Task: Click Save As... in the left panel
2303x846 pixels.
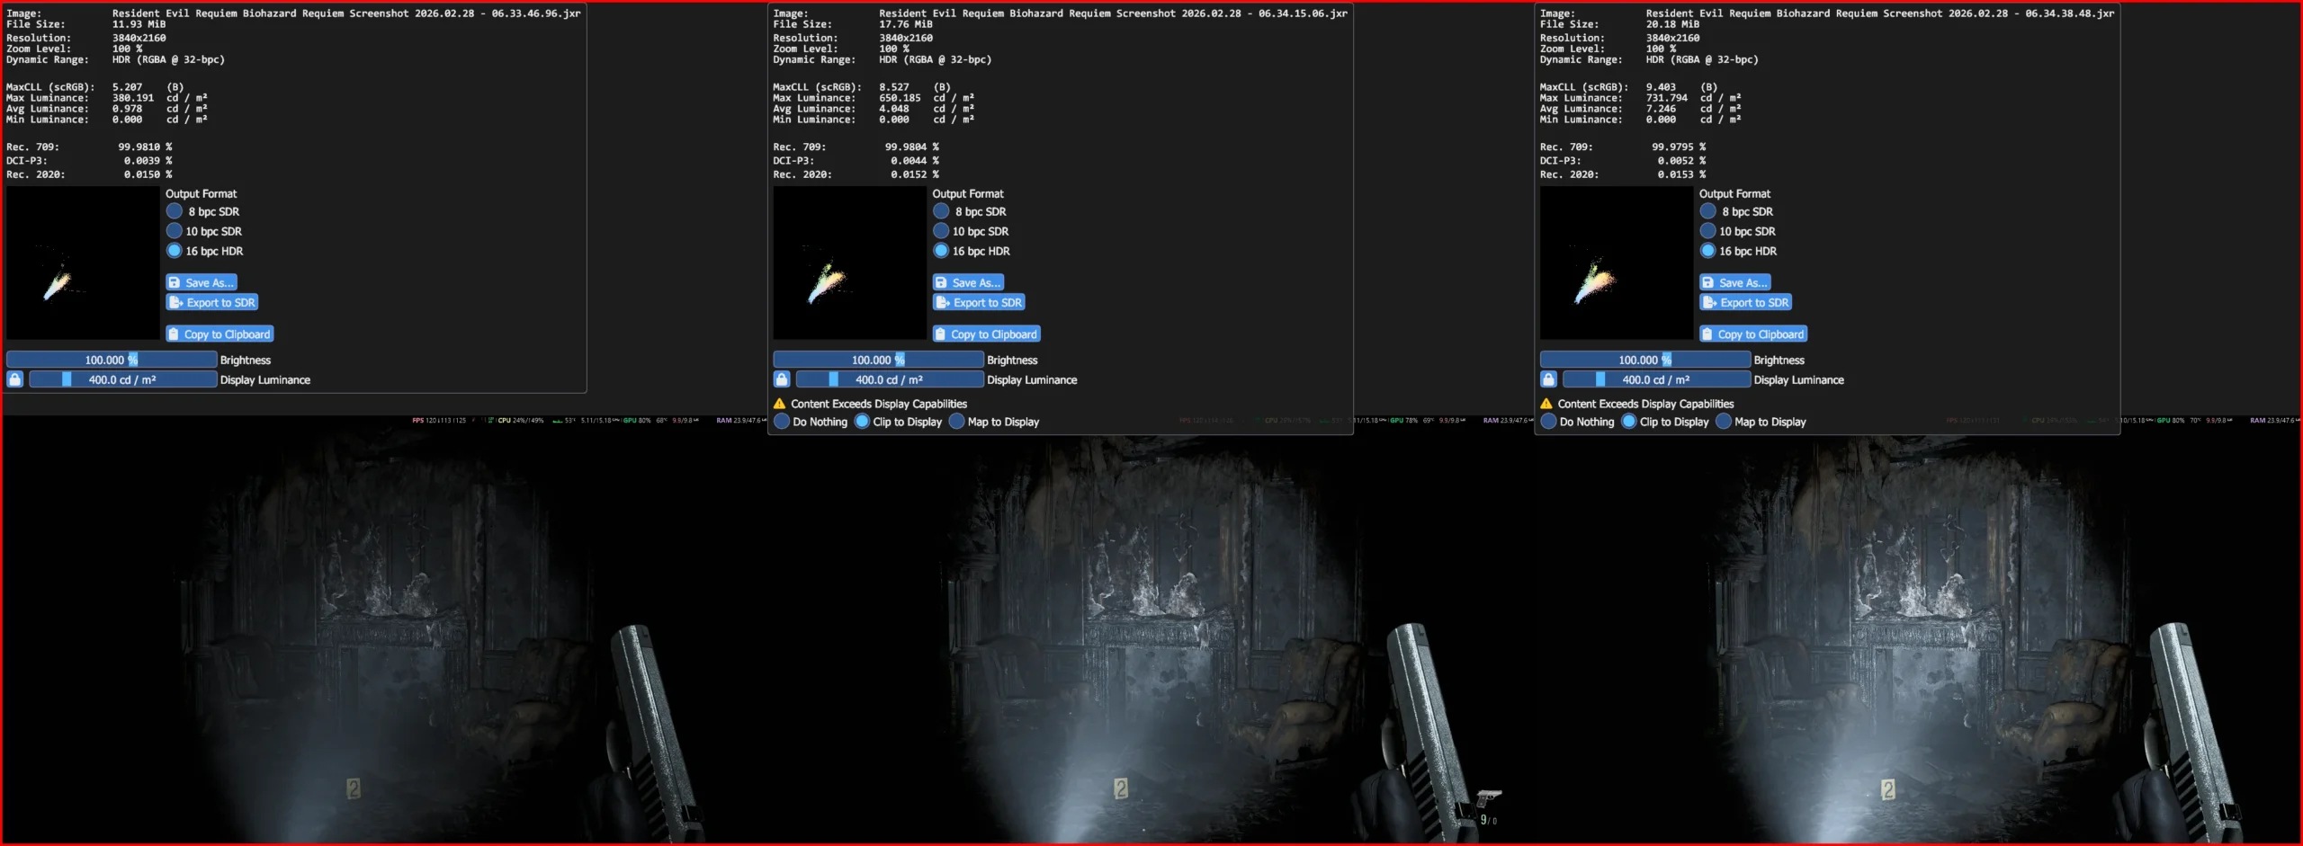Action: point(202,282)
